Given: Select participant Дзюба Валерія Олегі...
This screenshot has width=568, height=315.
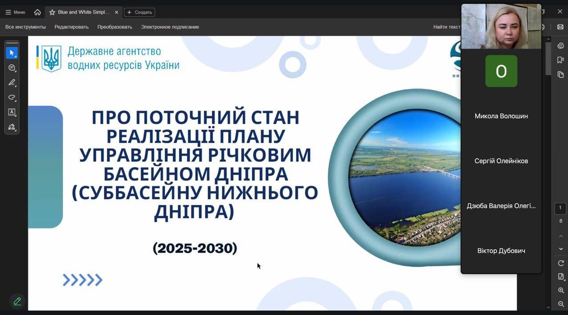Looking at the screenshot, I should pos(501,206).
